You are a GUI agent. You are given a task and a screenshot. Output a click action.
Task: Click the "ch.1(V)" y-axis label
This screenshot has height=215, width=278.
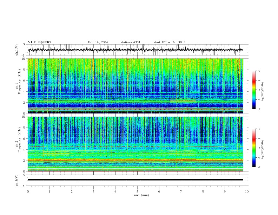[17, 50]
